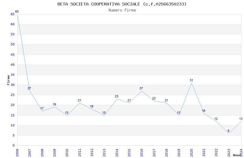
Task: Select the 2021 year label on x-axis
Action: click(x=204, y=153)
